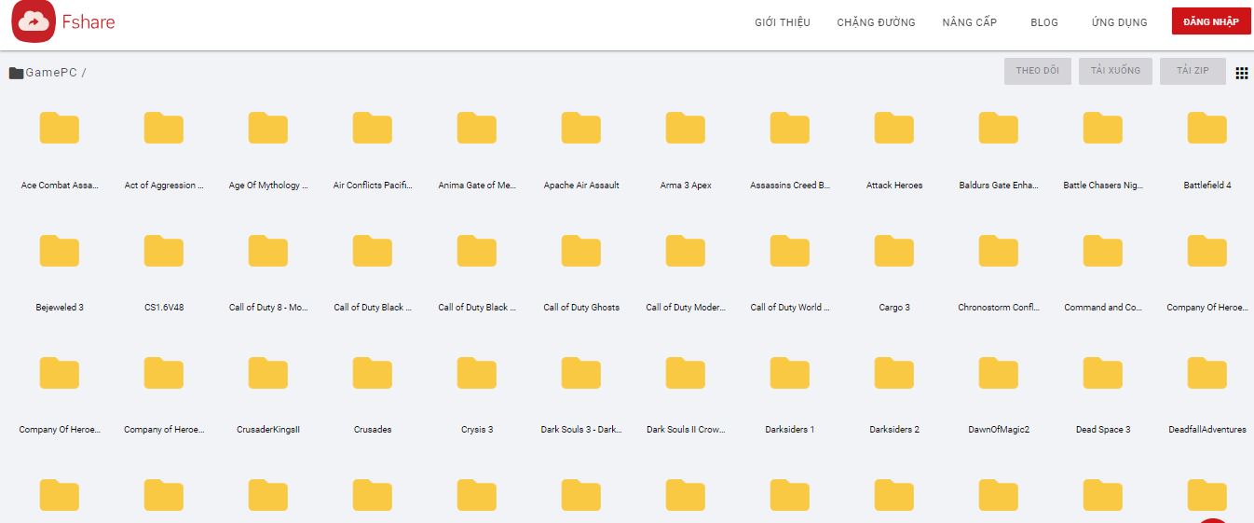Open CS1.6V48 folder icon
This screenshot has width=1254, height=523.
tap(164, 250)
